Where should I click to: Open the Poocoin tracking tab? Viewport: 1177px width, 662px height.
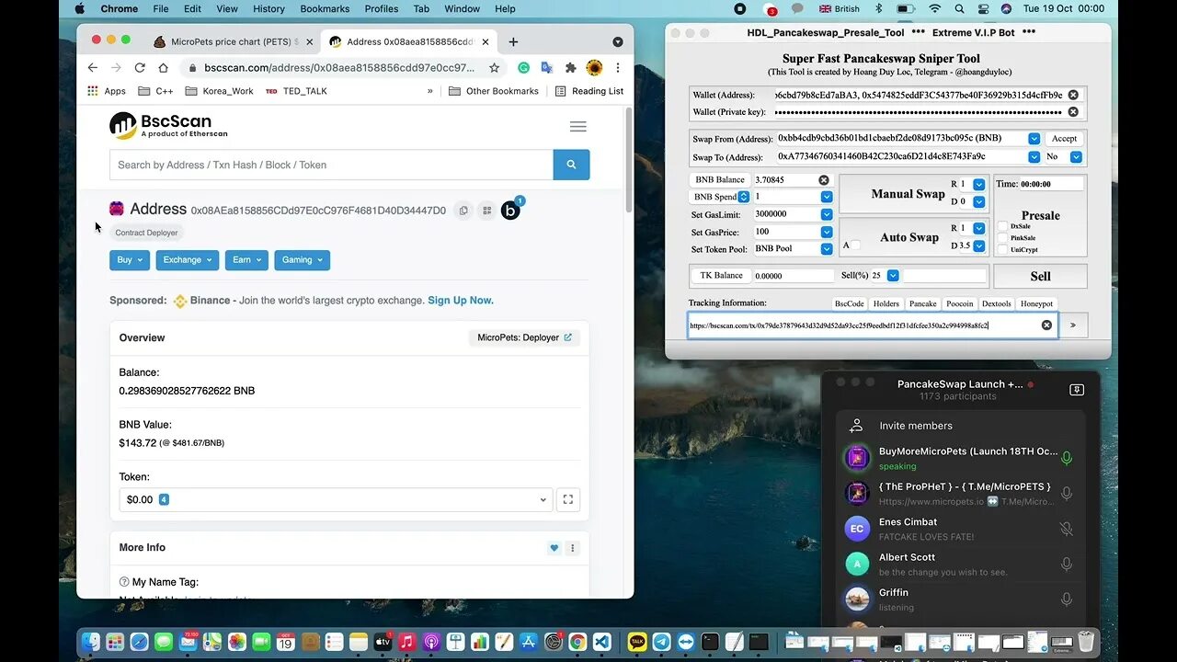[959, 303]
